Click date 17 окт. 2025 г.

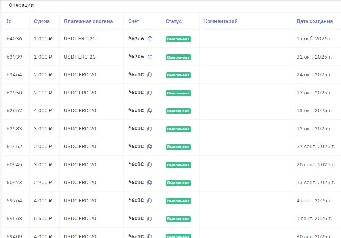pyautogui.click(x=314, y=93)
